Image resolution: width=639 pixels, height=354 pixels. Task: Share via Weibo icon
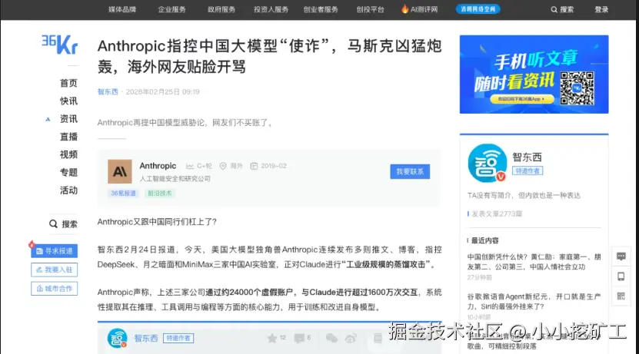coord(351,338)
